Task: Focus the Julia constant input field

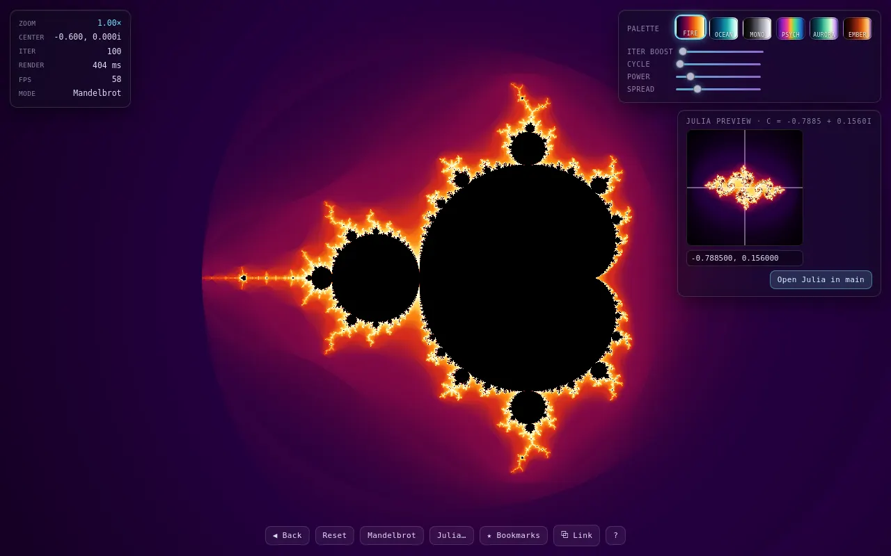Action: point(745,258)
